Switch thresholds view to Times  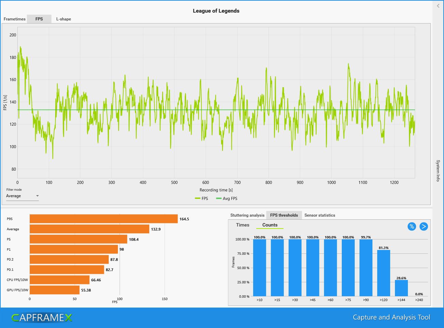pos(243,225)
